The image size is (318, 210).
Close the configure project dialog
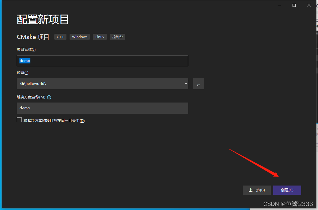point(309,5)
